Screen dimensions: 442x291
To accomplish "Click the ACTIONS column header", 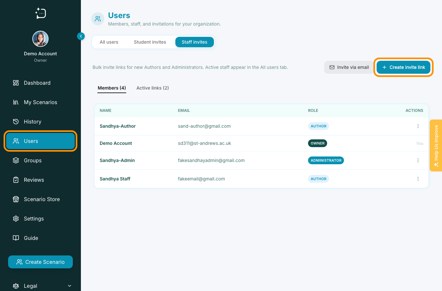I will coord(414,111).
